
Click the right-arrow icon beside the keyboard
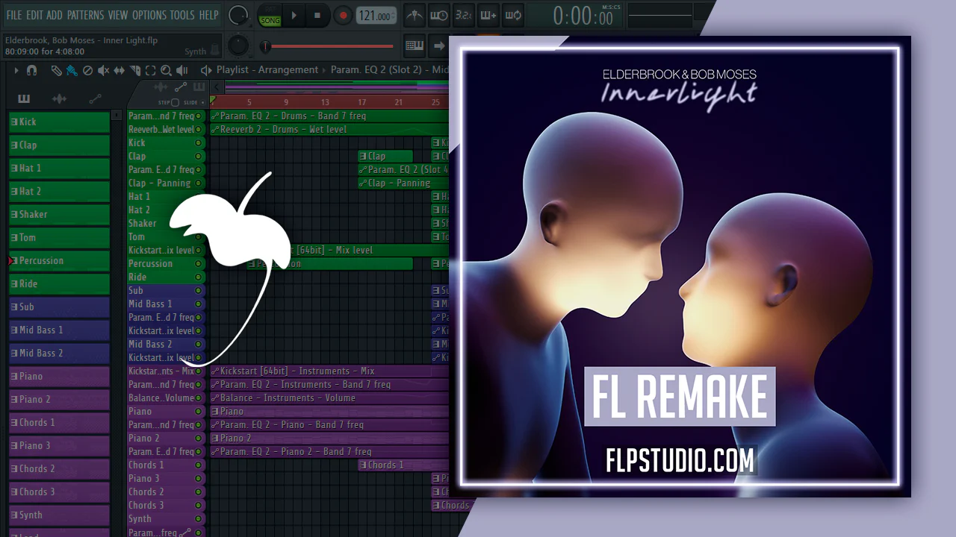(x=439, y=46)
